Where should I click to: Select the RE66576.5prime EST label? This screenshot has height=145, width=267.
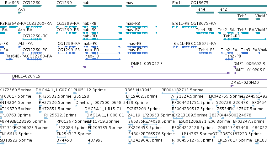(x=159, y=134)
